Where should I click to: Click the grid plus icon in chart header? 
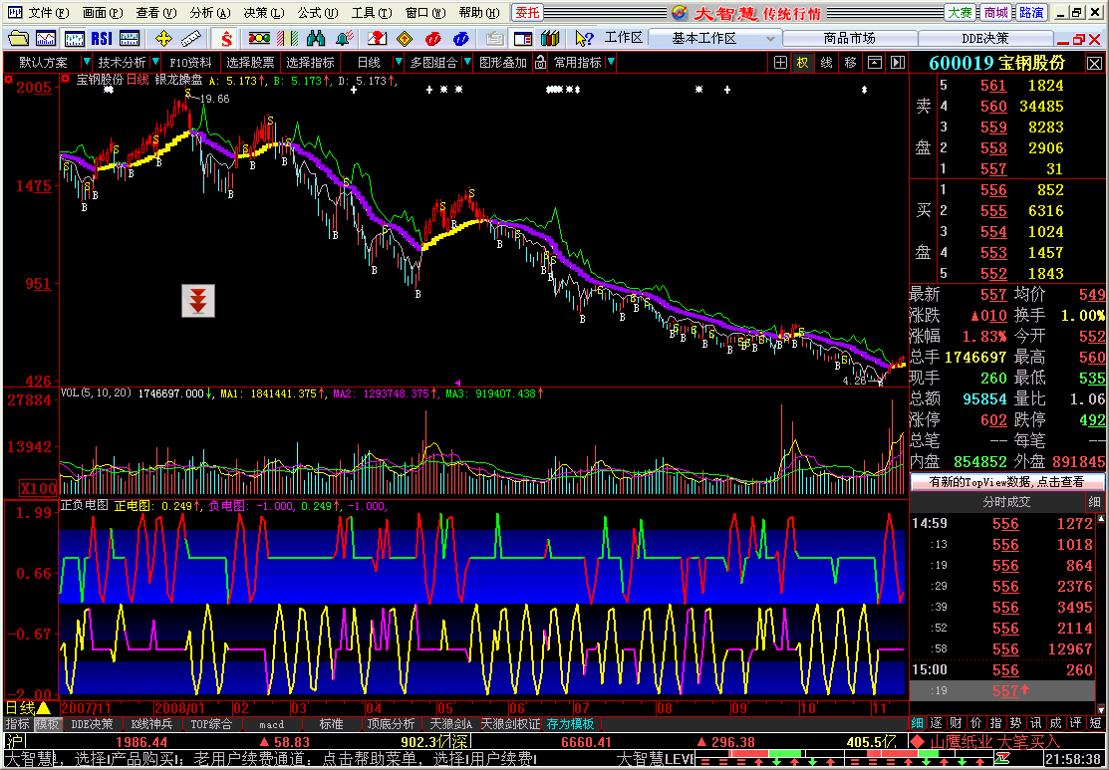click(x=780, y=62)
